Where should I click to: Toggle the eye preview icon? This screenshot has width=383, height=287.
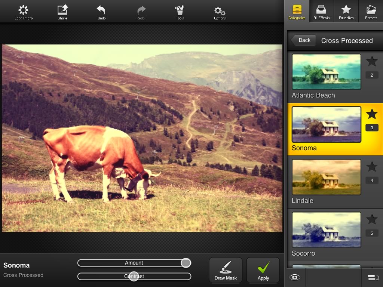(295, 278)
